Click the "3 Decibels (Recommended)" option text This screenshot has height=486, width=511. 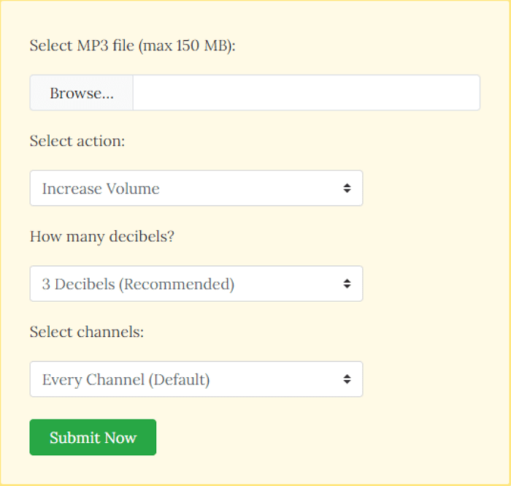(x=138, y=284)
